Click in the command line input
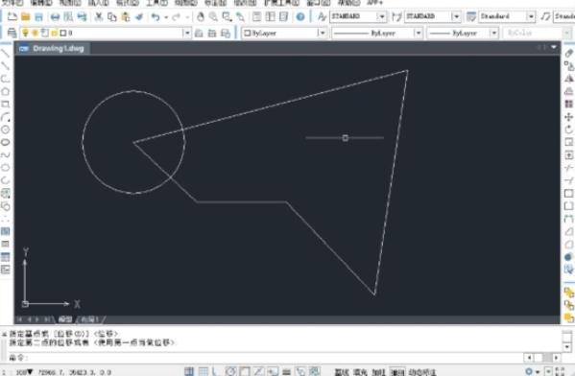Image resolution: width=575 pixels, height=376 pixels. (x=276, y=358)
